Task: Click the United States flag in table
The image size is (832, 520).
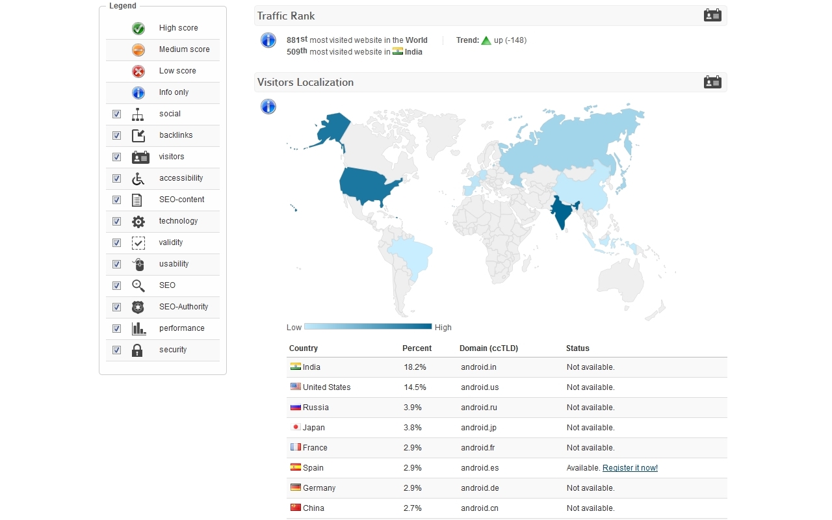Action: (296, 387)
